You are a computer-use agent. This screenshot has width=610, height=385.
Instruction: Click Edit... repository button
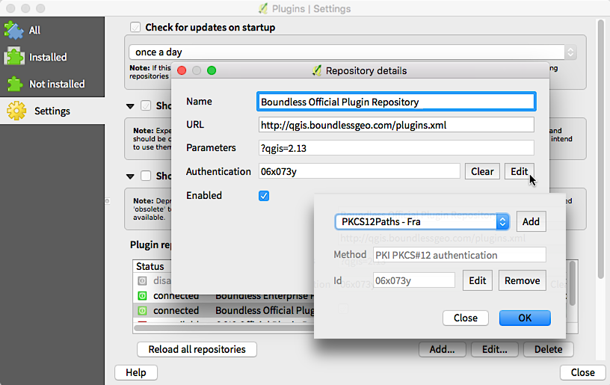pyautogui.click(x=494, y=349)
